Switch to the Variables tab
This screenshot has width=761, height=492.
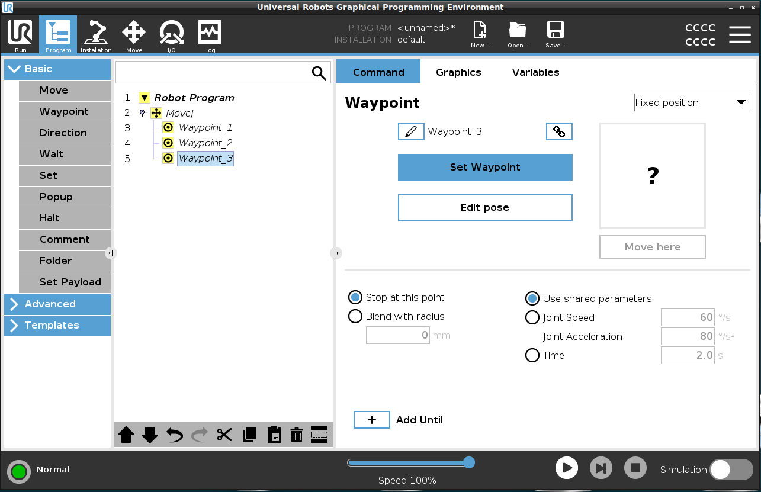[x=535, y=72]
